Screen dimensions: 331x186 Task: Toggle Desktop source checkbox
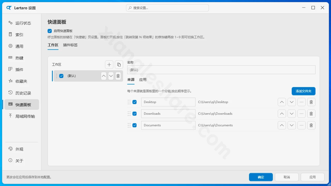point(134,102)
